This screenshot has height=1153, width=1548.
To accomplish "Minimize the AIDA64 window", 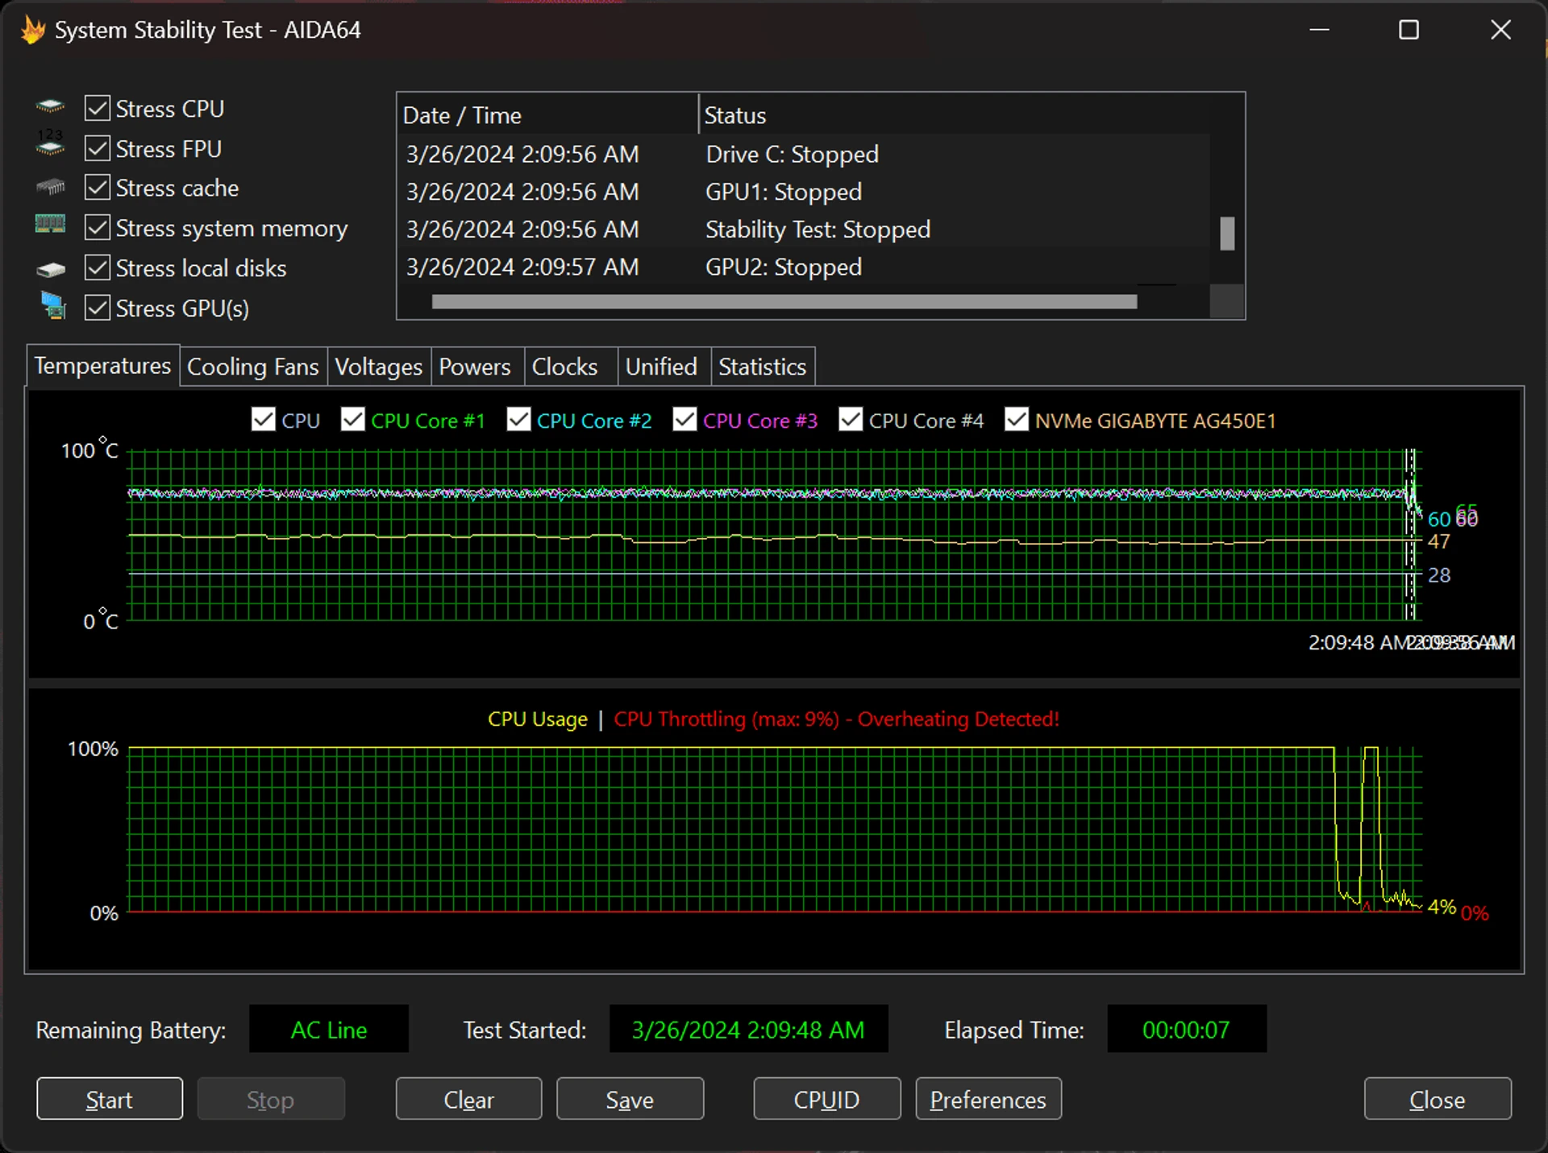I will [x=1319, y=30].
